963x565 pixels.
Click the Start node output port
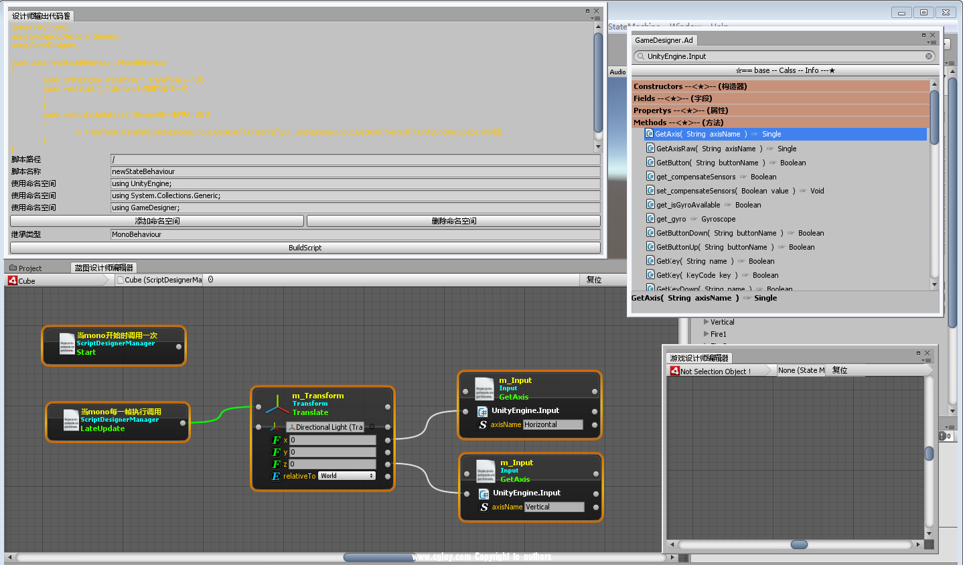(179, 347)
